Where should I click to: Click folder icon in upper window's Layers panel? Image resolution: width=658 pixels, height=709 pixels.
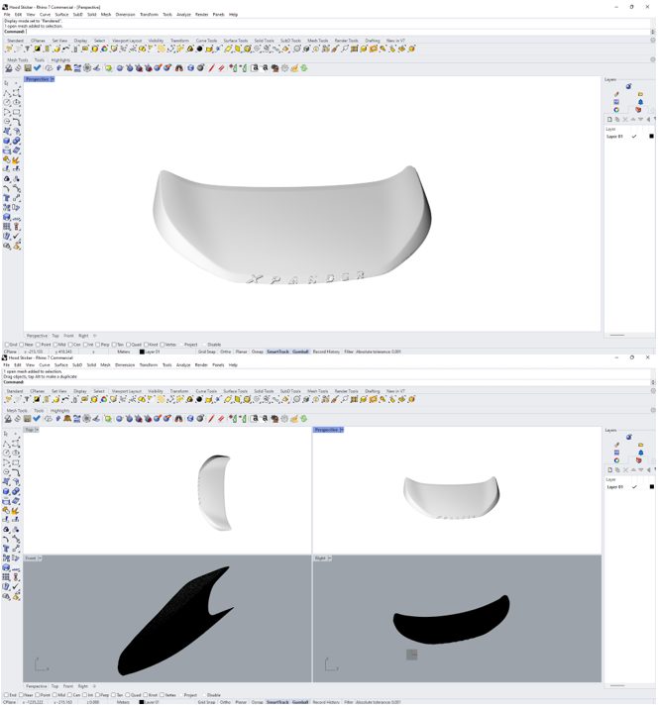[x=640, y=94]
